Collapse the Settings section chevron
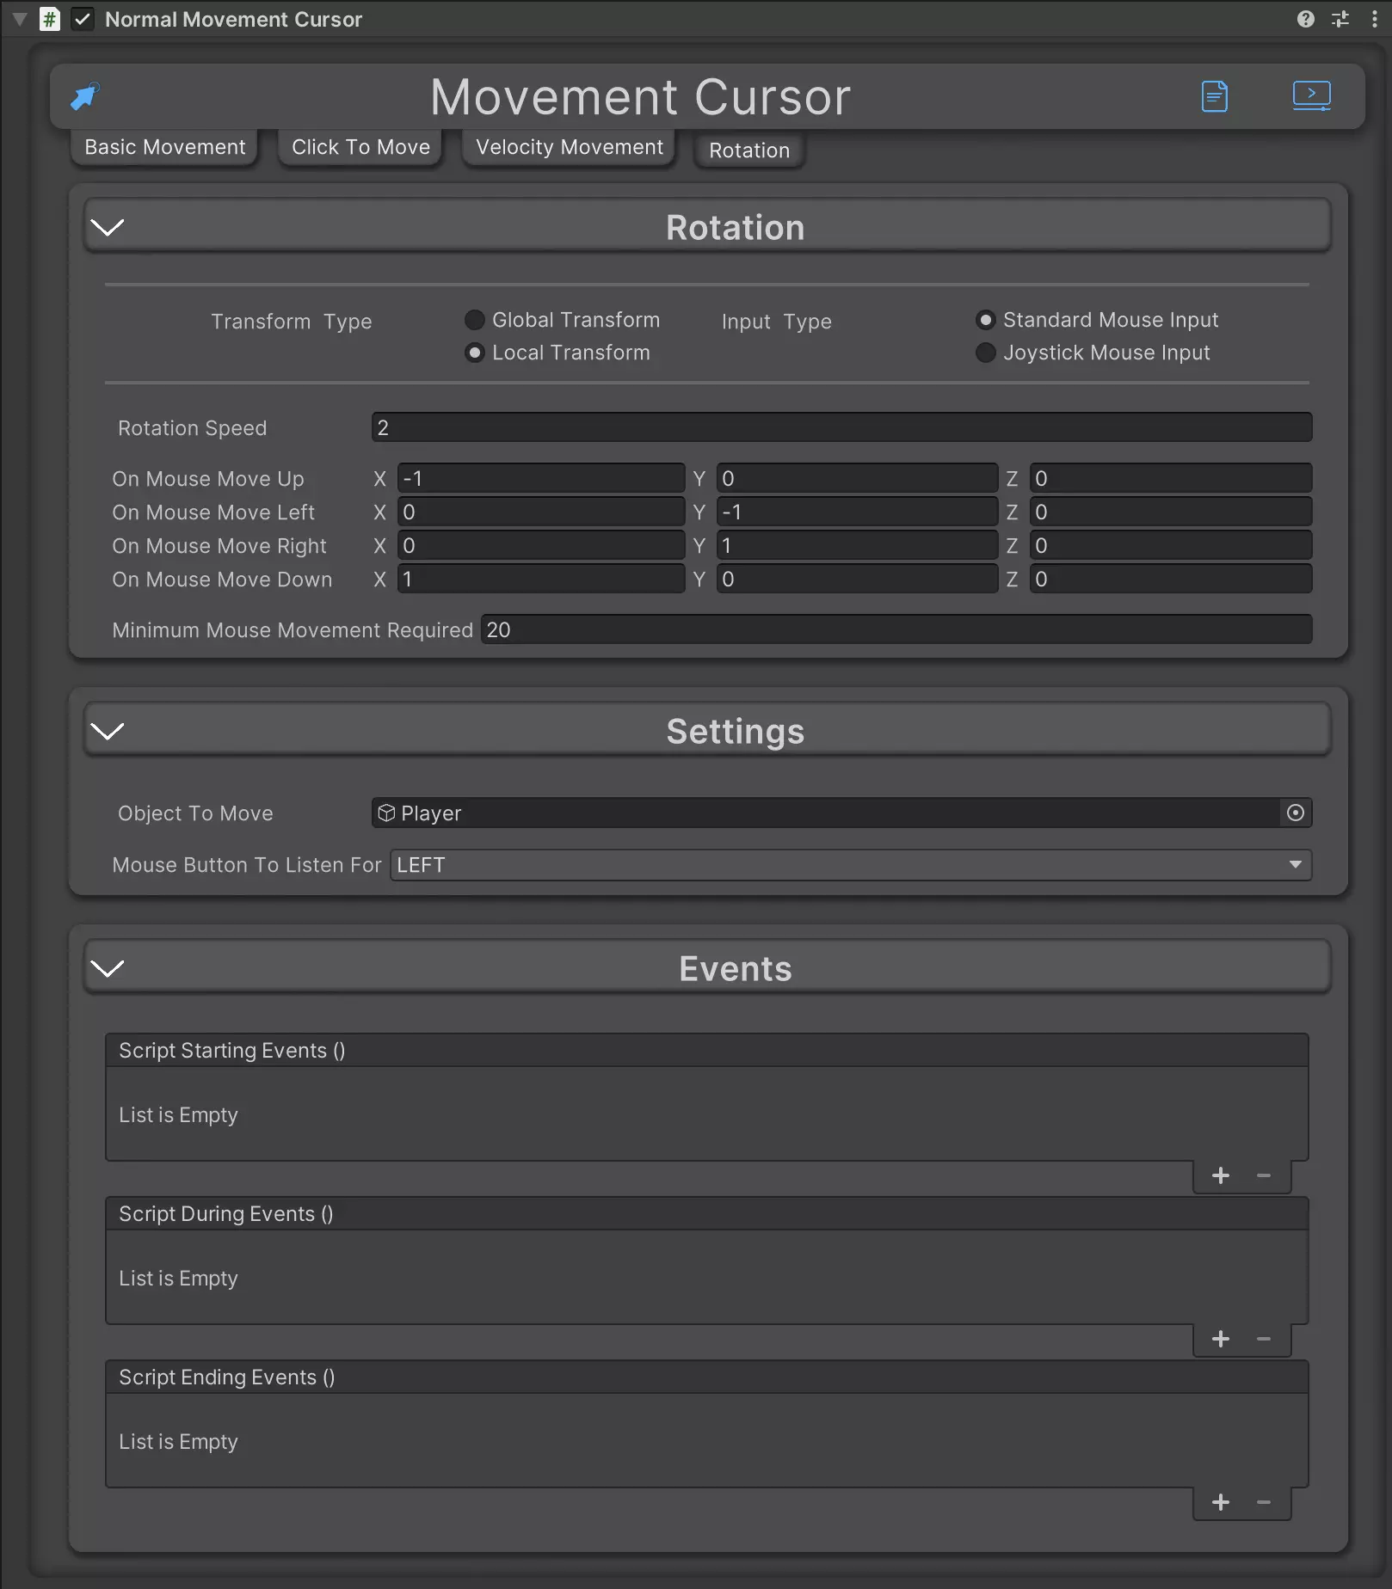The height and width of the screenshot is (1589, 1392). 108,731
